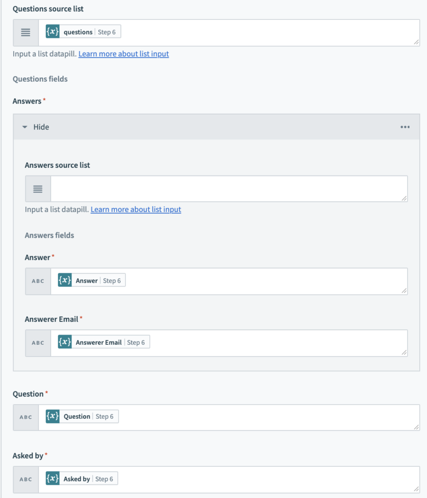This screenshot has width=427, height=498.
Task: Click Learn more about list input under Answers
Action: tap(135, 209)
